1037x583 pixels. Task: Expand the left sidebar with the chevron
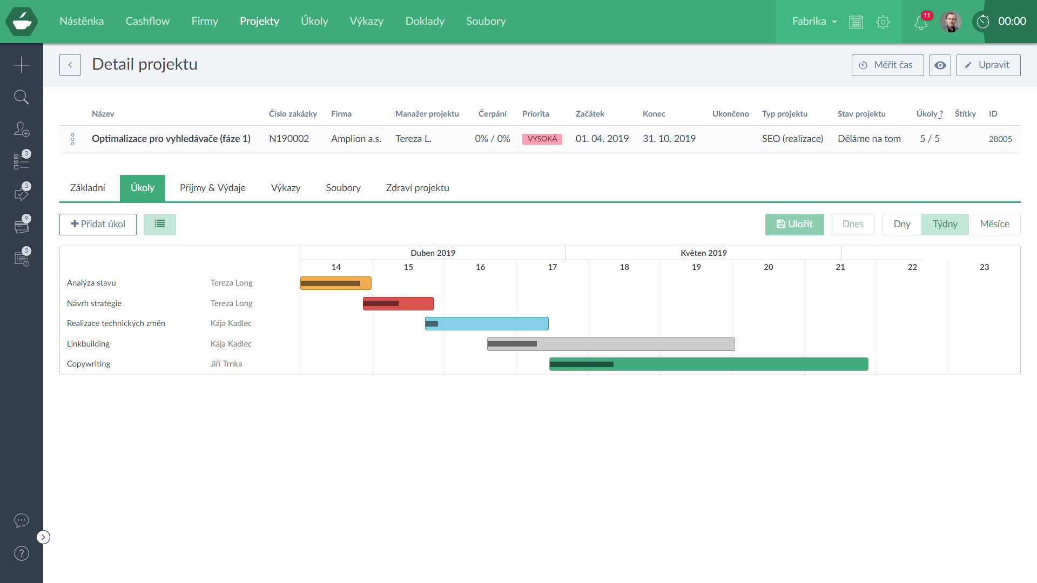[x=43, y=537]
